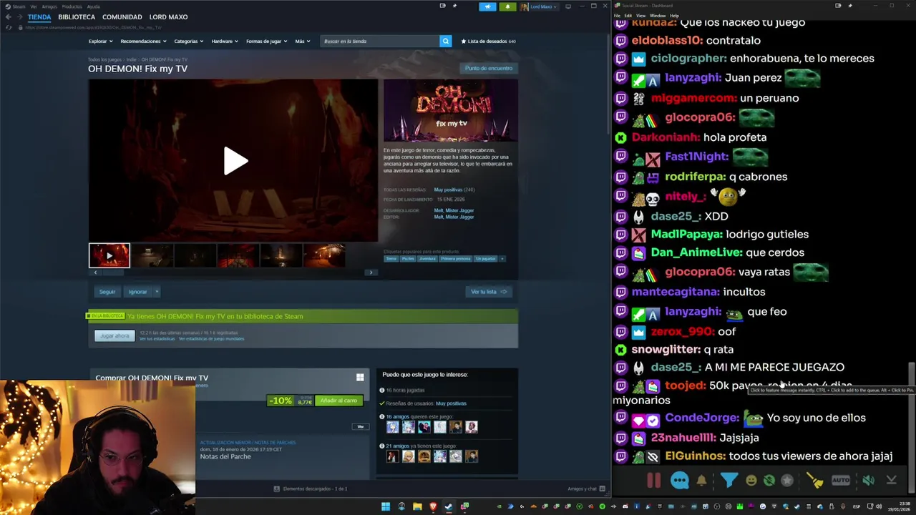Screen dimensions: 916x515
Task: Clear chat with the yellow broom icon
Action: [x=814, y=481]
